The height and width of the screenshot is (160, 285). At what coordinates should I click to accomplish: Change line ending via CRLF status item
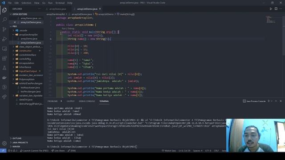click(216, 151)
